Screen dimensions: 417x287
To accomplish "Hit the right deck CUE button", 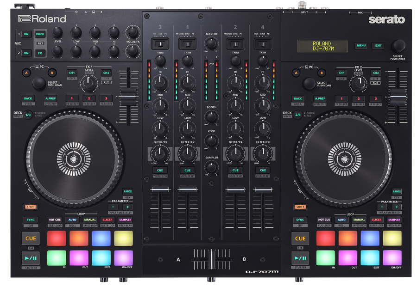I will coord(300,238).
